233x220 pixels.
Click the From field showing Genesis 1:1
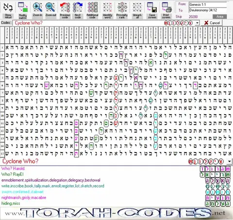(x=208, y=4)
